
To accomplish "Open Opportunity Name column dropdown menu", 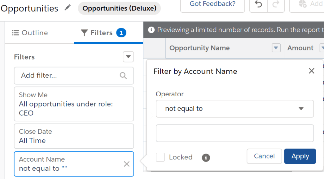I will point(276,48).
